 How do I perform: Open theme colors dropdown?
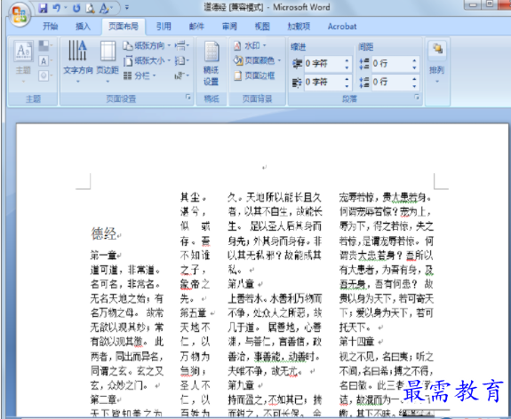45,45
